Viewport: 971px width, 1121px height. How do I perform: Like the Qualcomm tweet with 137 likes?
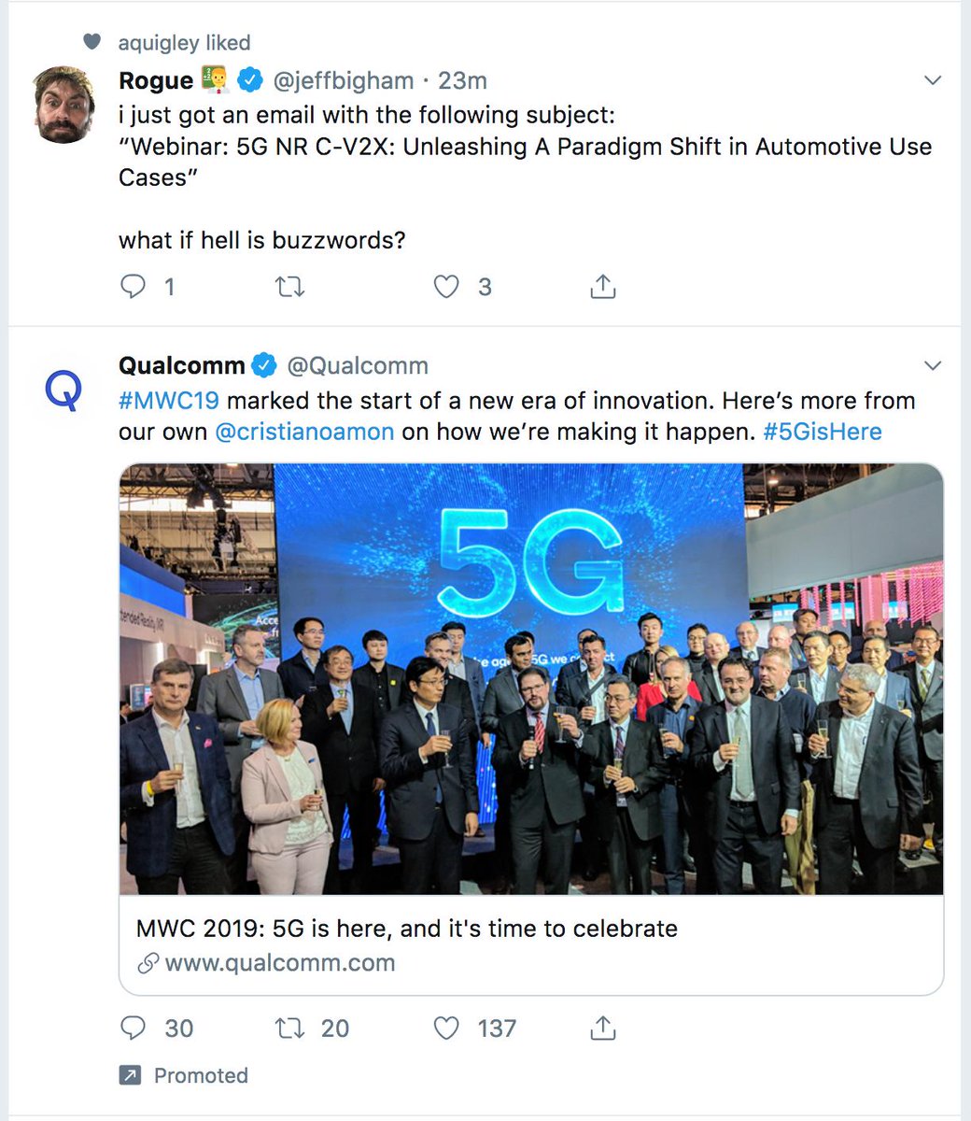point(447,1029)
